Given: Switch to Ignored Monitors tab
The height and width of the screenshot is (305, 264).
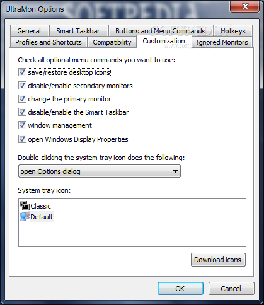Looking at the screenshot, I should tap(222, 42).
